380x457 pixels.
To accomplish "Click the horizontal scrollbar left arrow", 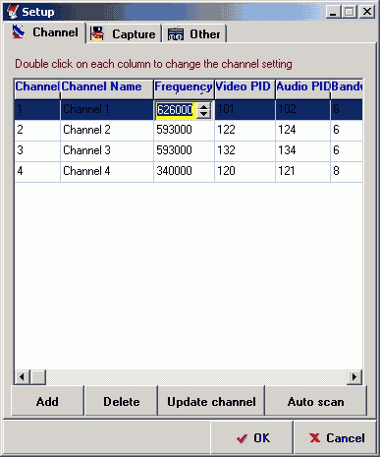I will (23, 377).
